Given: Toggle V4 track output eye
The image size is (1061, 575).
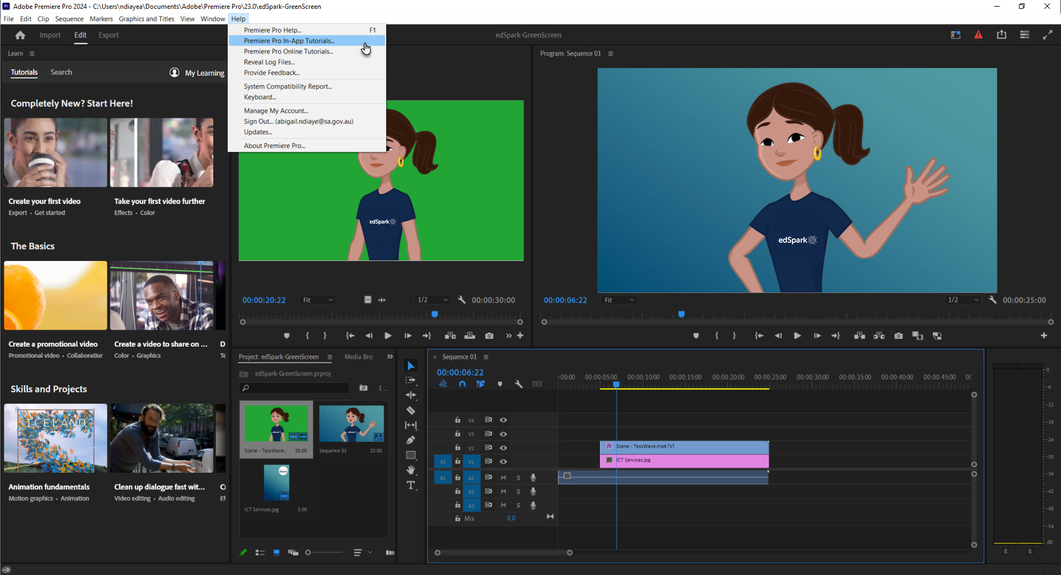Looking at the screenshot, I should coord(503,420).
